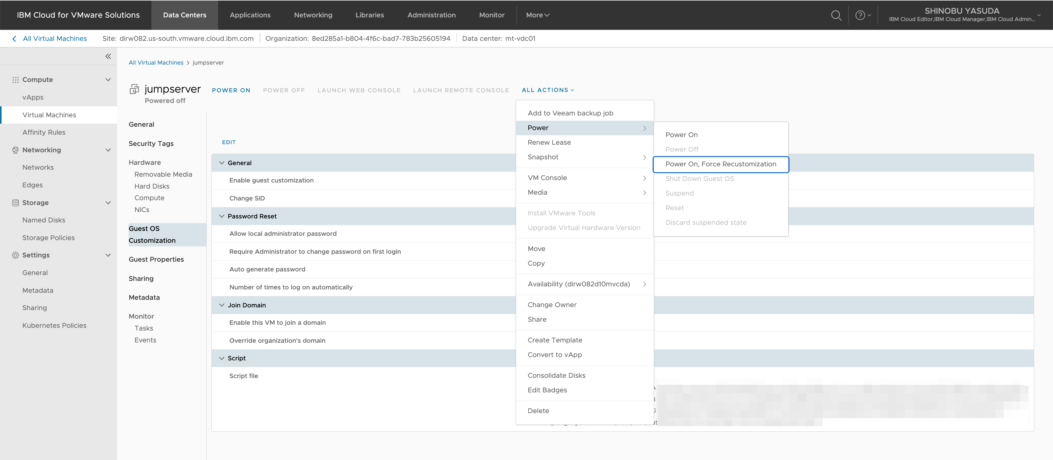
Task: Open the More dropdown in top navigation
Action: pyautogui.click(x=537, y=15)
